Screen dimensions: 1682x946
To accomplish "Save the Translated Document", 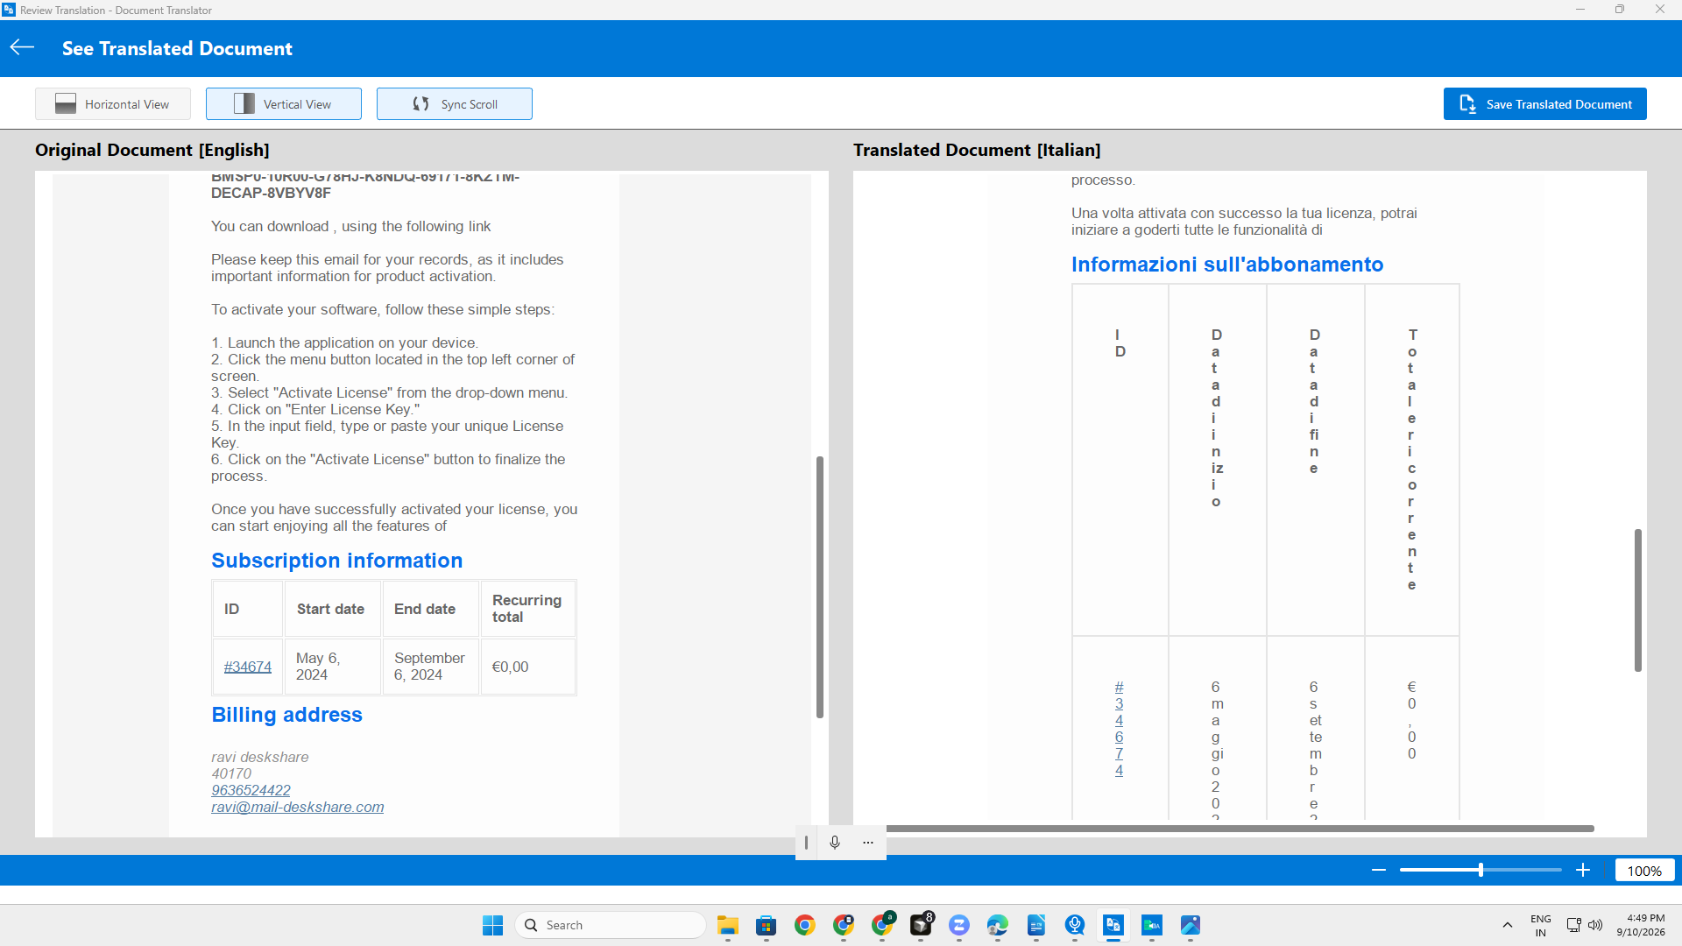I will pyautogui.click(x=1545, y=103).
